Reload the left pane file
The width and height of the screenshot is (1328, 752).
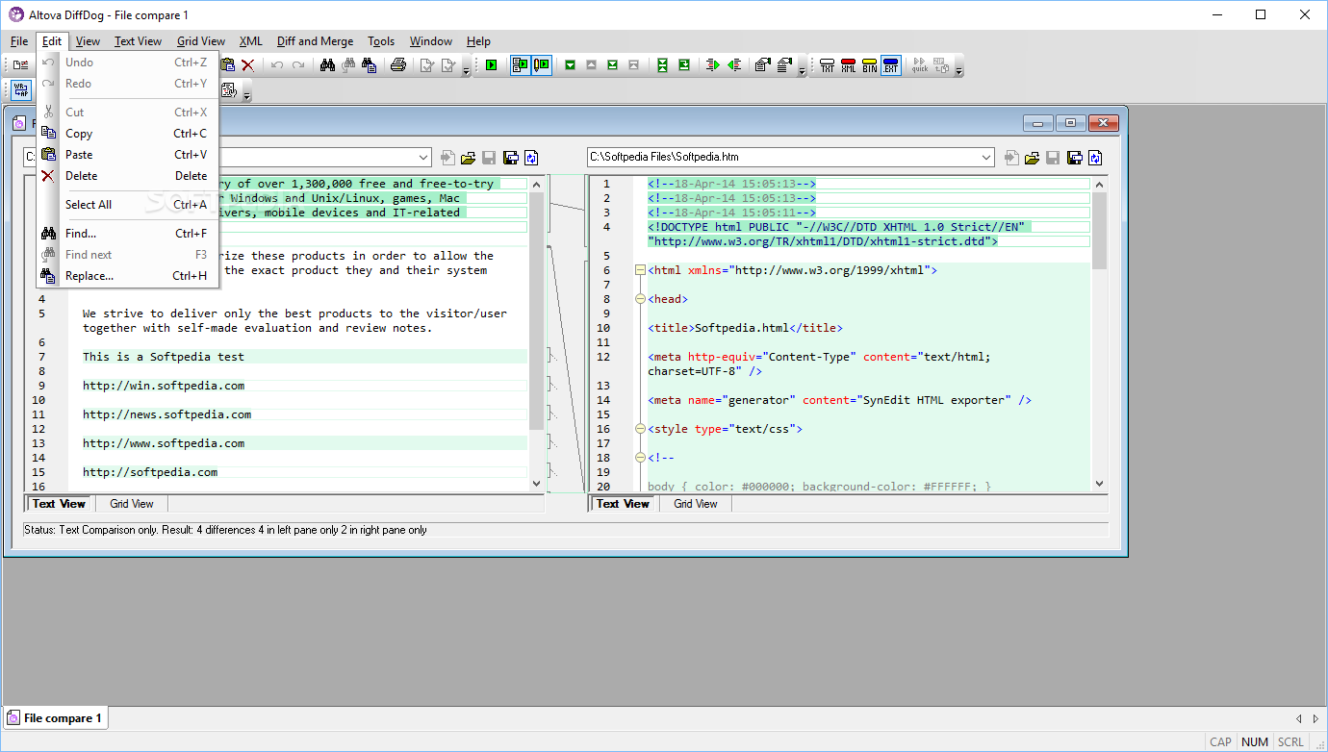[530, 157]
